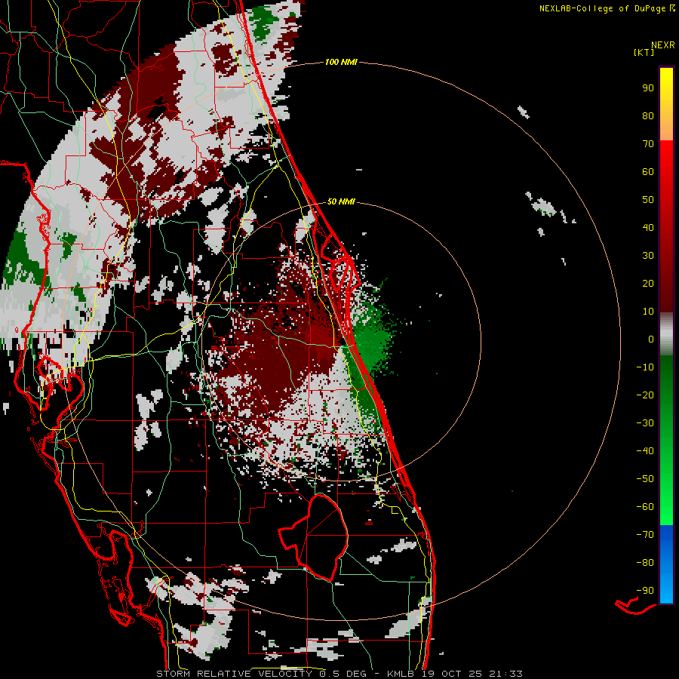
Task: Click the -80 knot scale value
Action: tap(645, 563)
